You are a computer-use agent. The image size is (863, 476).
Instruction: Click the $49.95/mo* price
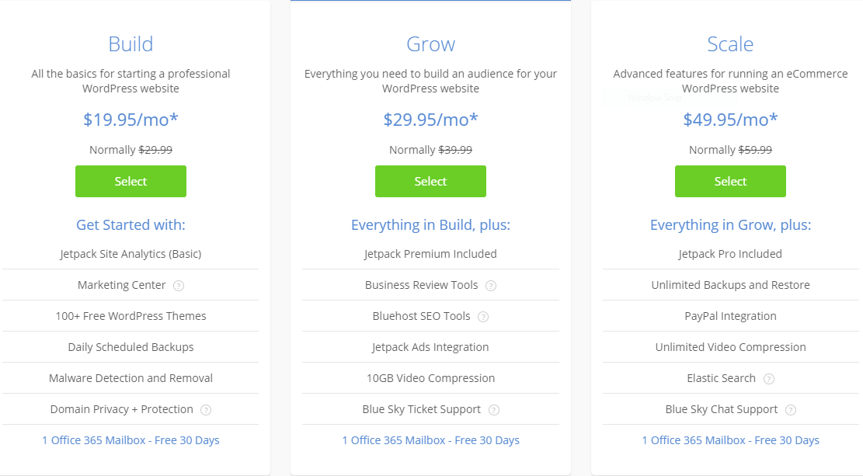pyautogui.click(x=730, y=120)
